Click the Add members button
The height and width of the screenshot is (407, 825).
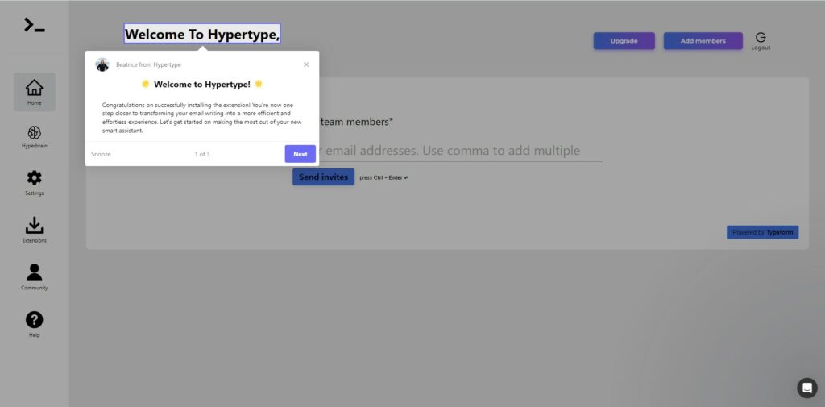pos(703,41)
